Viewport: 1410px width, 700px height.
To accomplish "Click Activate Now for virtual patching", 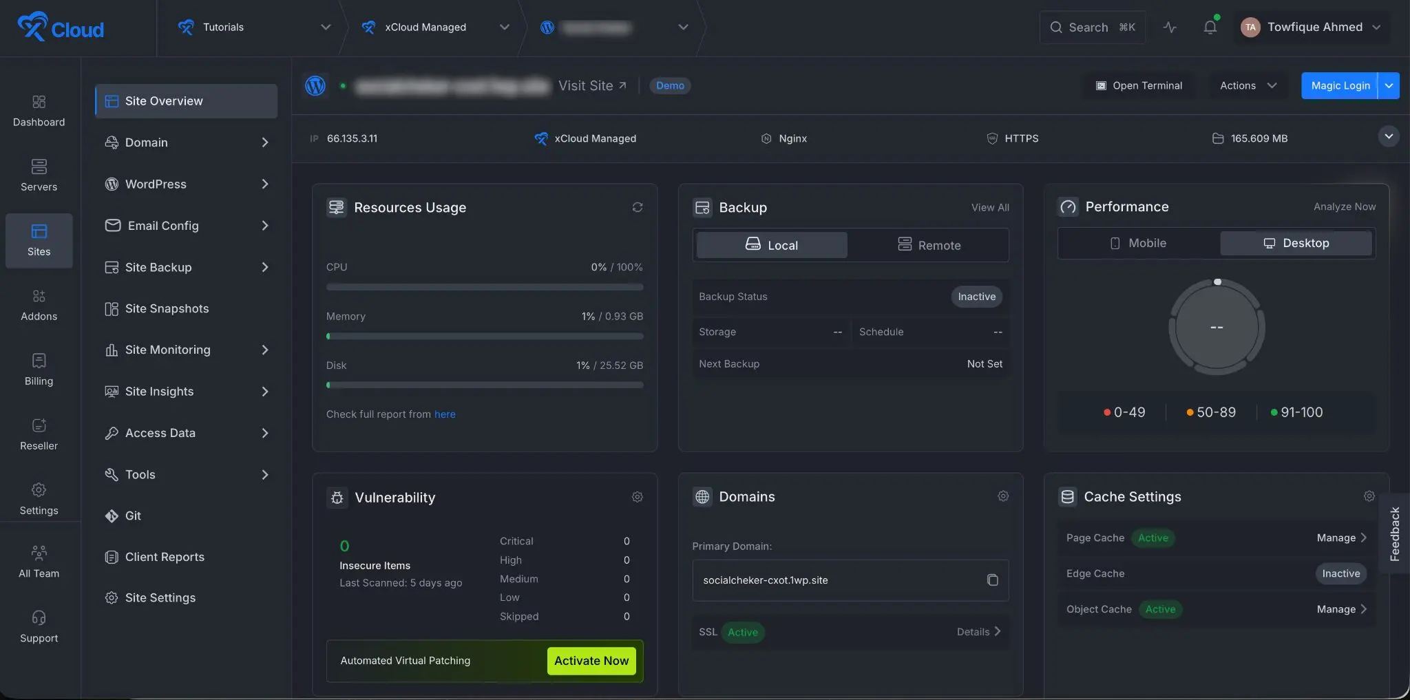I will click(x=591, y=661).
